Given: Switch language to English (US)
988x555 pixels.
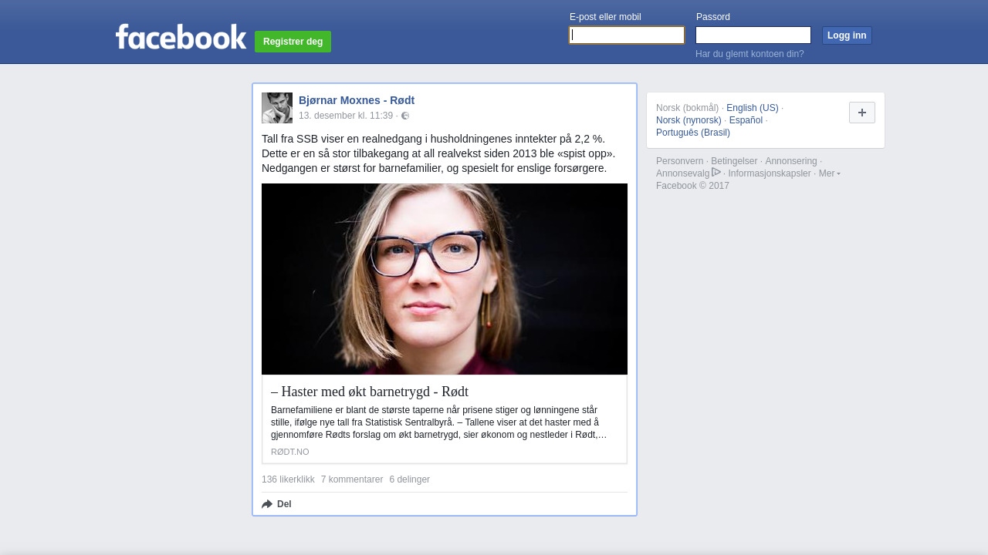Looking at the screenshot, I should tap(753, 108).
